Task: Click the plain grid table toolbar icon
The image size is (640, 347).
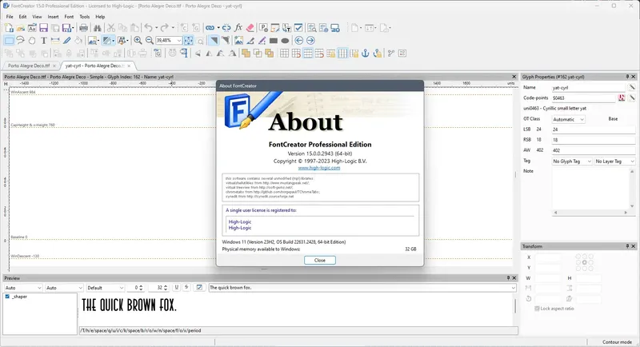Action: [x=285, y=53]
